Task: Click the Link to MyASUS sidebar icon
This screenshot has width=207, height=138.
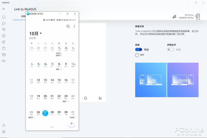Action: [x=4, y=61]
